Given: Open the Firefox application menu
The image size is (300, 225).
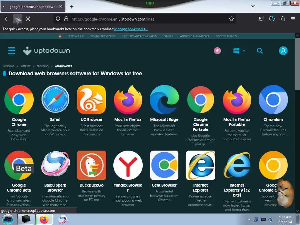Looking at the screenshot, I should coord(293,19).
